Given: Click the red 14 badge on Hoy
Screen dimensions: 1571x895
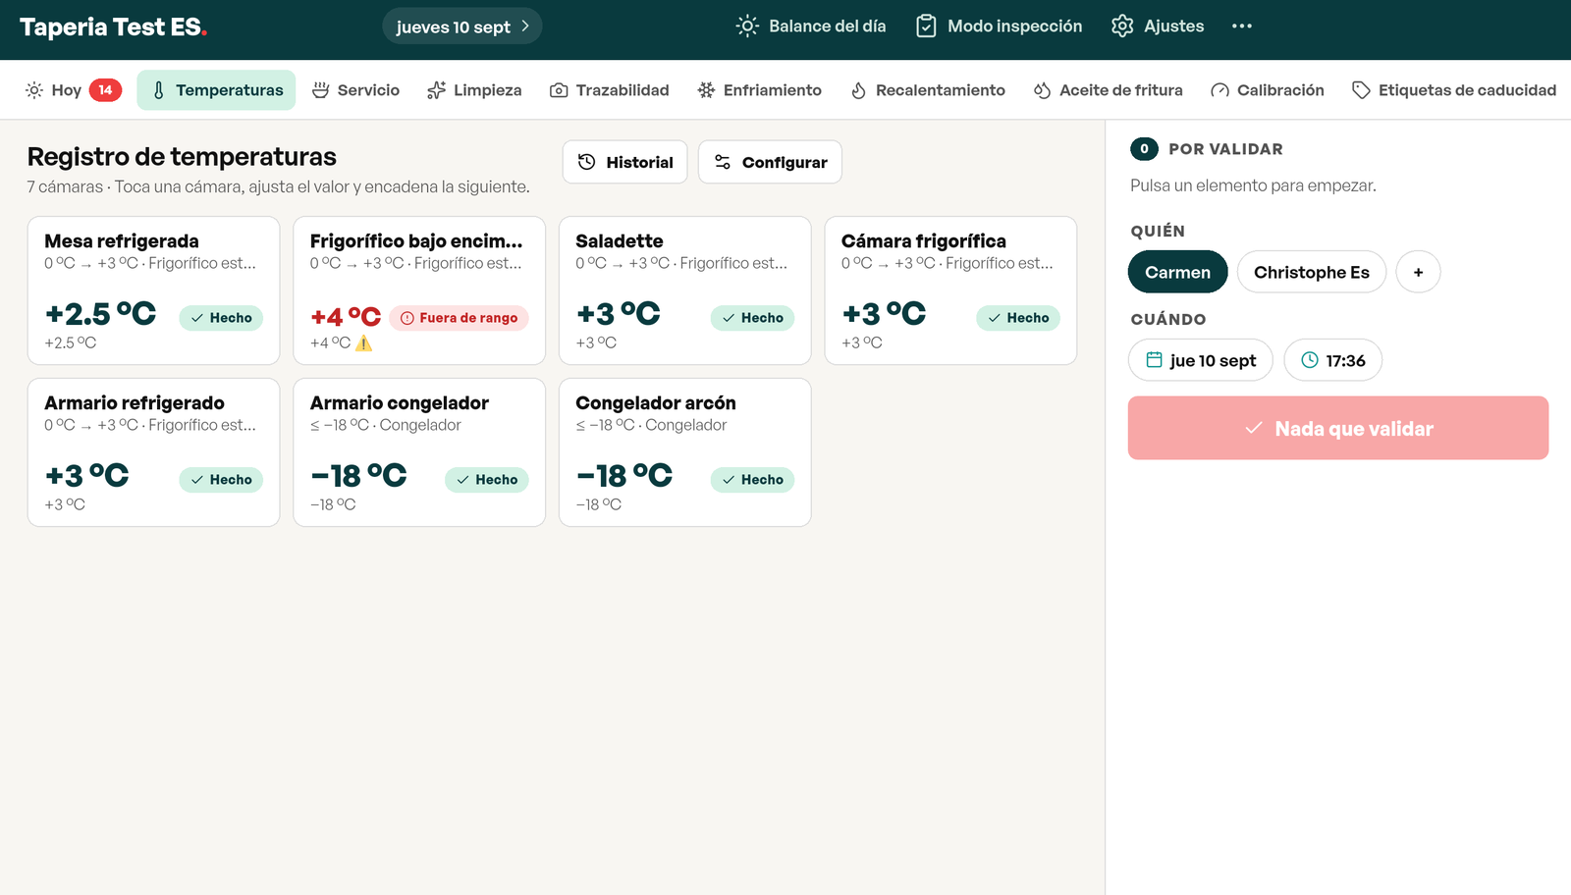Looking at the screenshot, I should [x=105, y=90].
